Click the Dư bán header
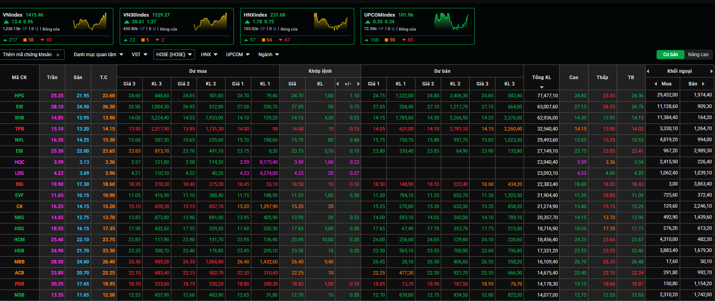Screen dimensions: 715x301 click(x=442, y=71)
